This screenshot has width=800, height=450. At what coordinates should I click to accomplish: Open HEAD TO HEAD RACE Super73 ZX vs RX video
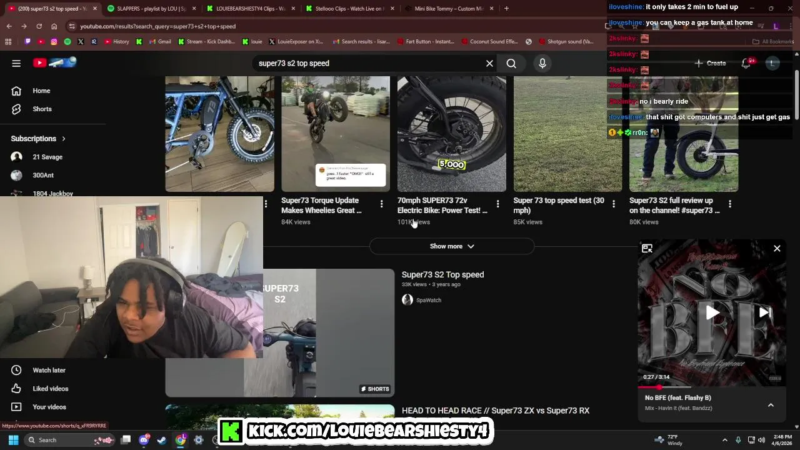(496, 411)
